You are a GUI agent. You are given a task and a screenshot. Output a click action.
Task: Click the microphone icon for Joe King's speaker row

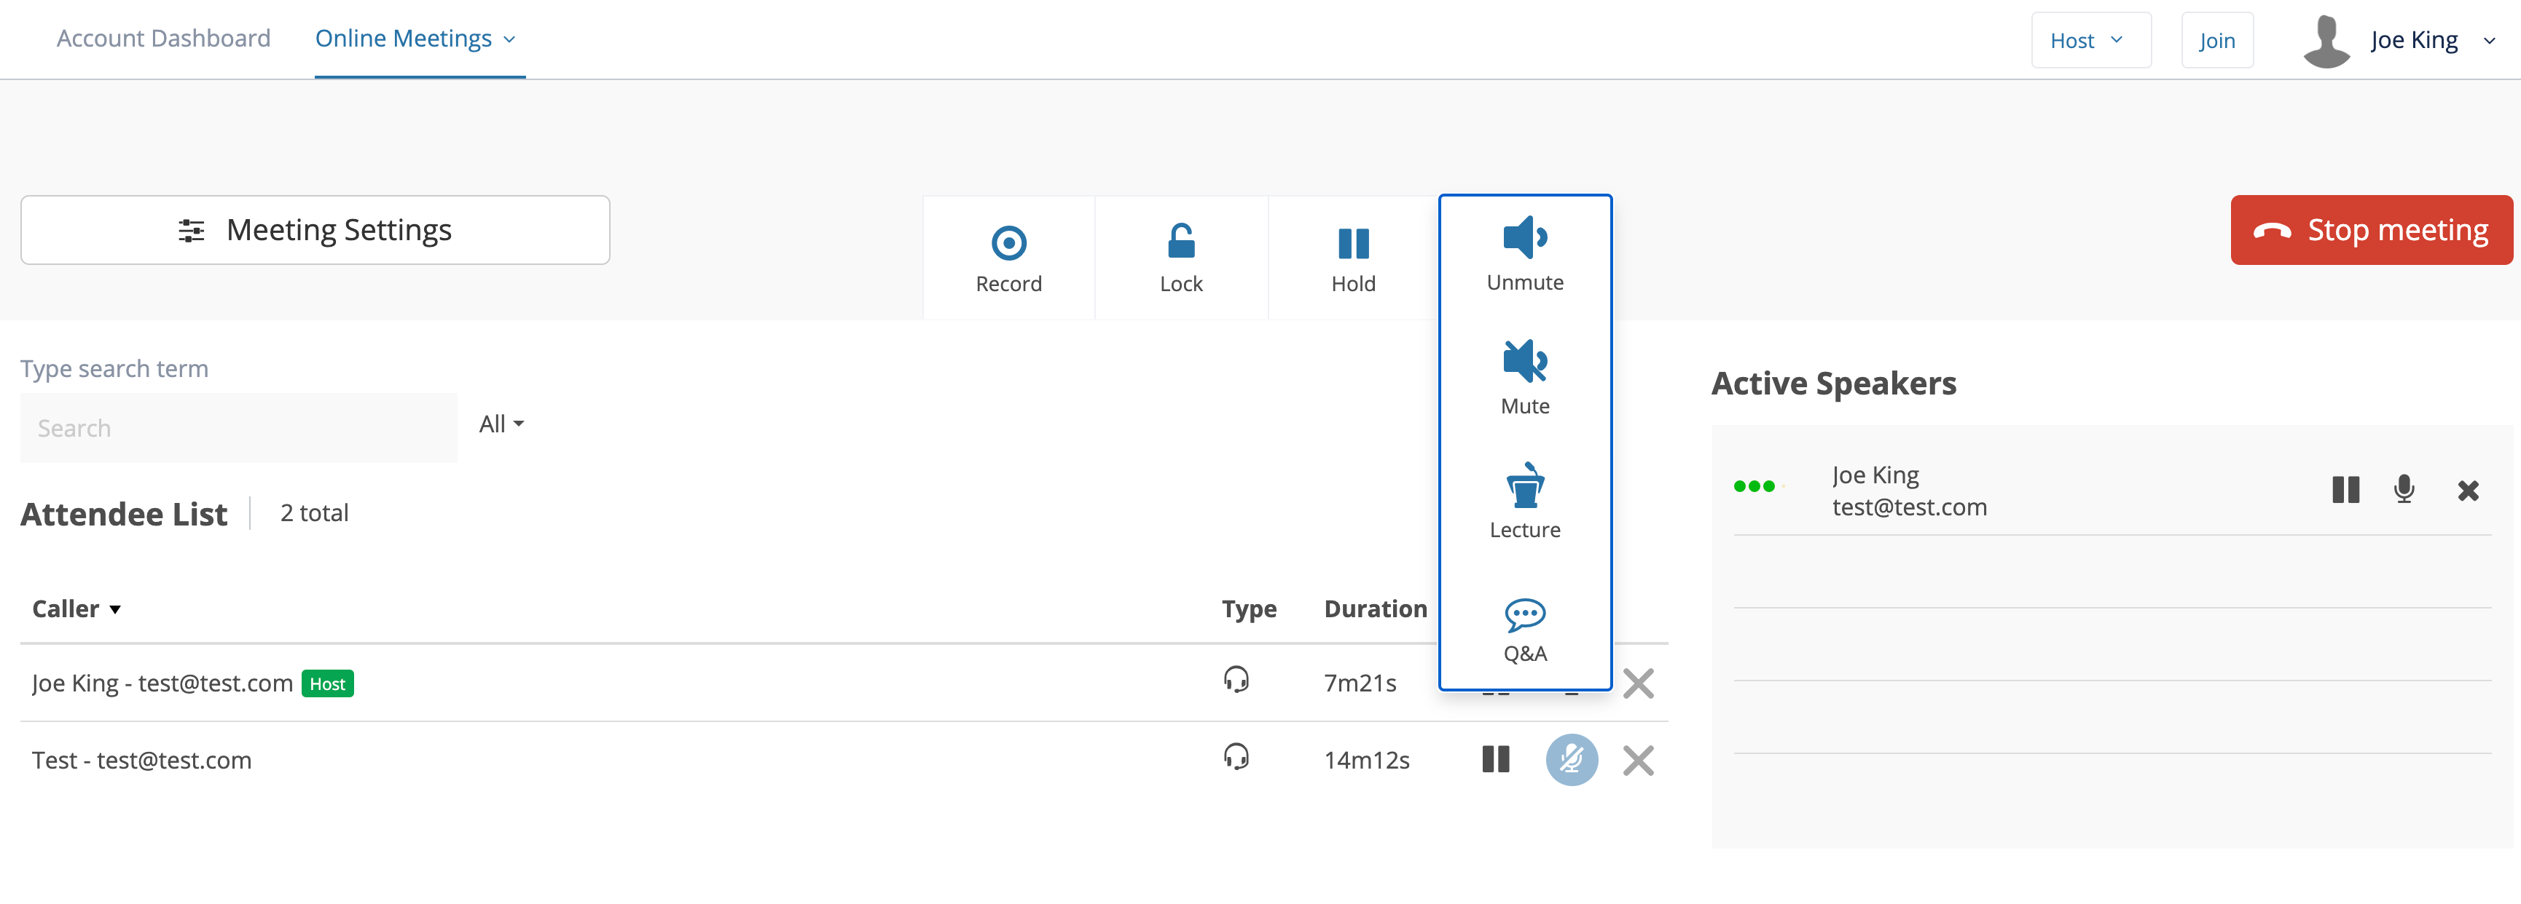2404,490
